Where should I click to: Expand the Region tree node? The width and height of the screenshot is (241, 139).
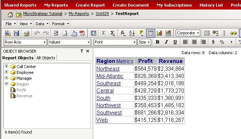coord(6,83)
